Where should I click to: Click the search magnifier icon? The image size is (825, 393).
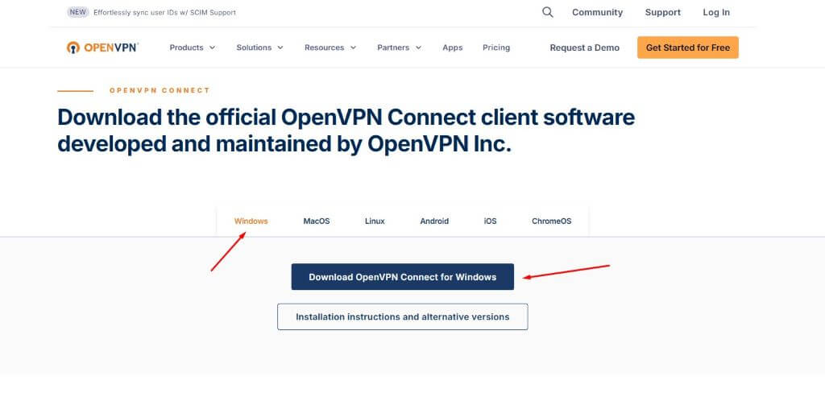coord(548,12)
